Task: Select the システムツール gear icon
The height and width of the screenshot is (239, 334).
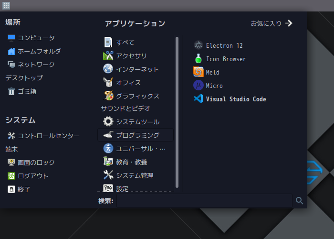Action: click(x=108, y=121)
